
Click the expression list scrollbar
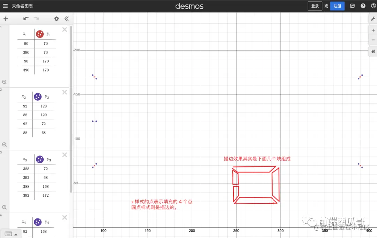(71, 109)
